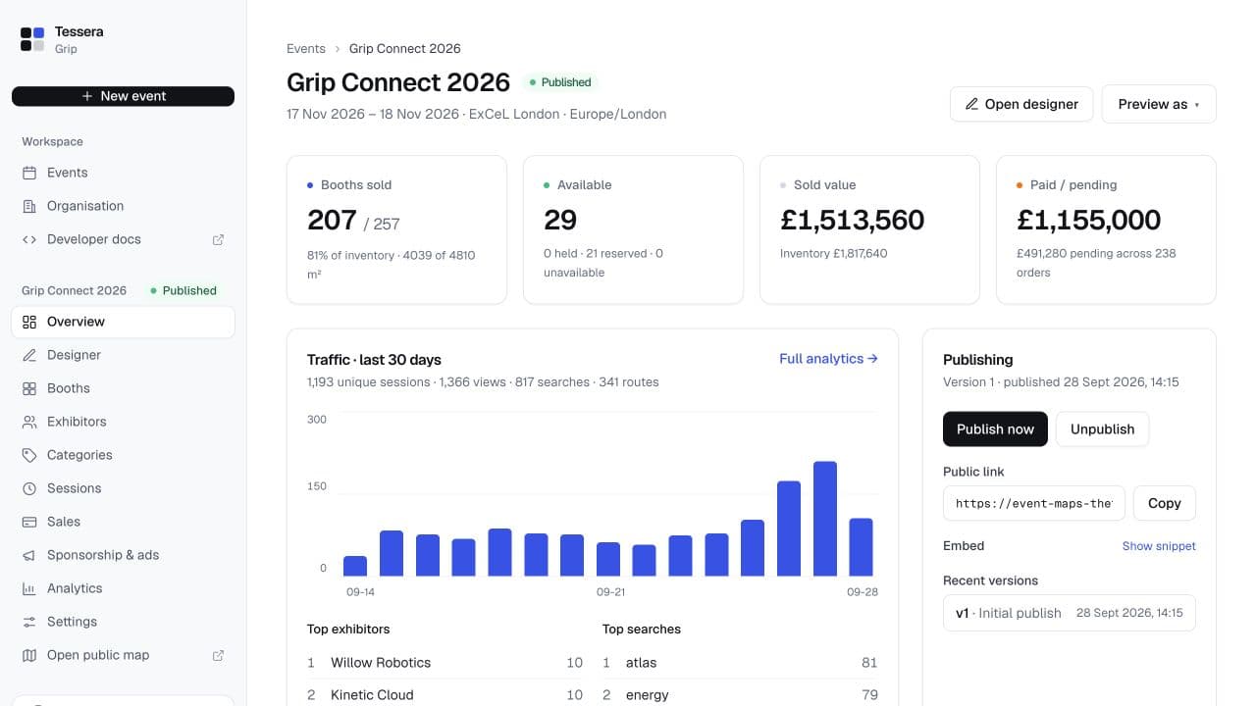Screen dimensions: 1256x706
Task: Expand the Preview as dropdown
Action: pyautogui.click(x=1159, y=104)
